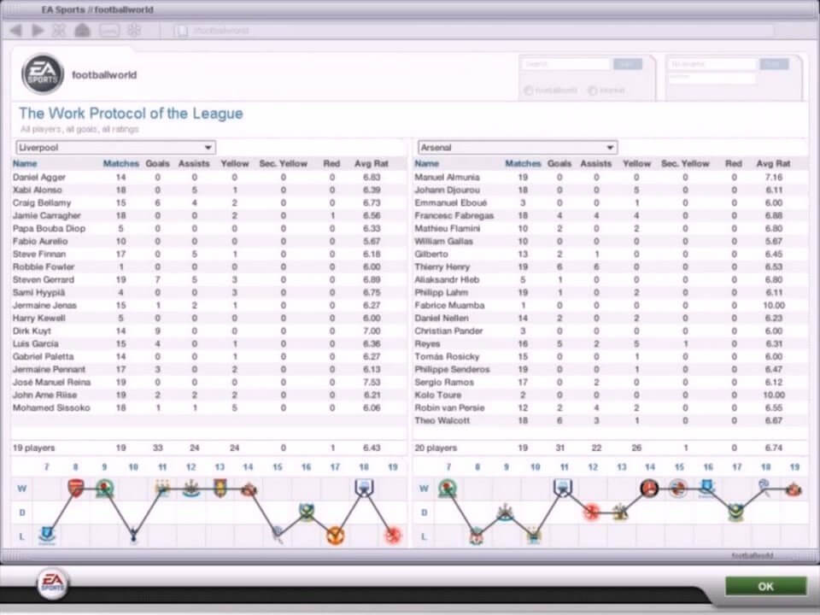
Task: Select the Craig Bellamy row
Action: point(208,203)
